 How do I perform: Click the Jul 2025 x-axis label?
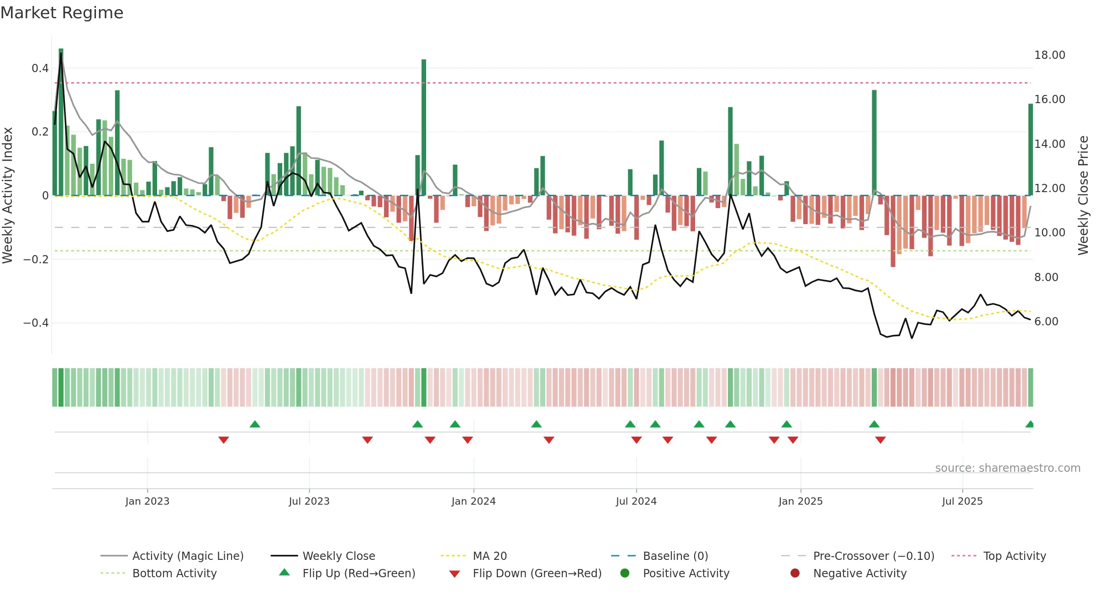point(962,501)
